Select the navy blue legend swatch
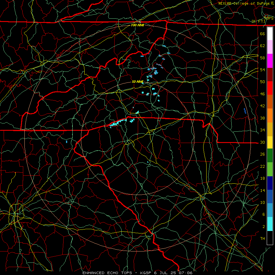This screenshot has width=275, height=275. [270, 183]
